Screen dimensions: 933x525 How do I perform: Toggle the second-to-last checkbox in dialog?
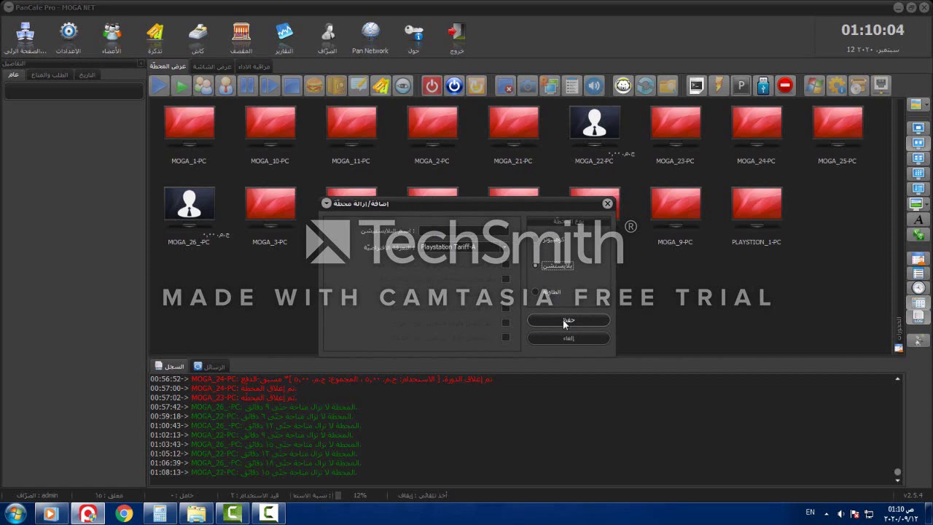(506, 323)
